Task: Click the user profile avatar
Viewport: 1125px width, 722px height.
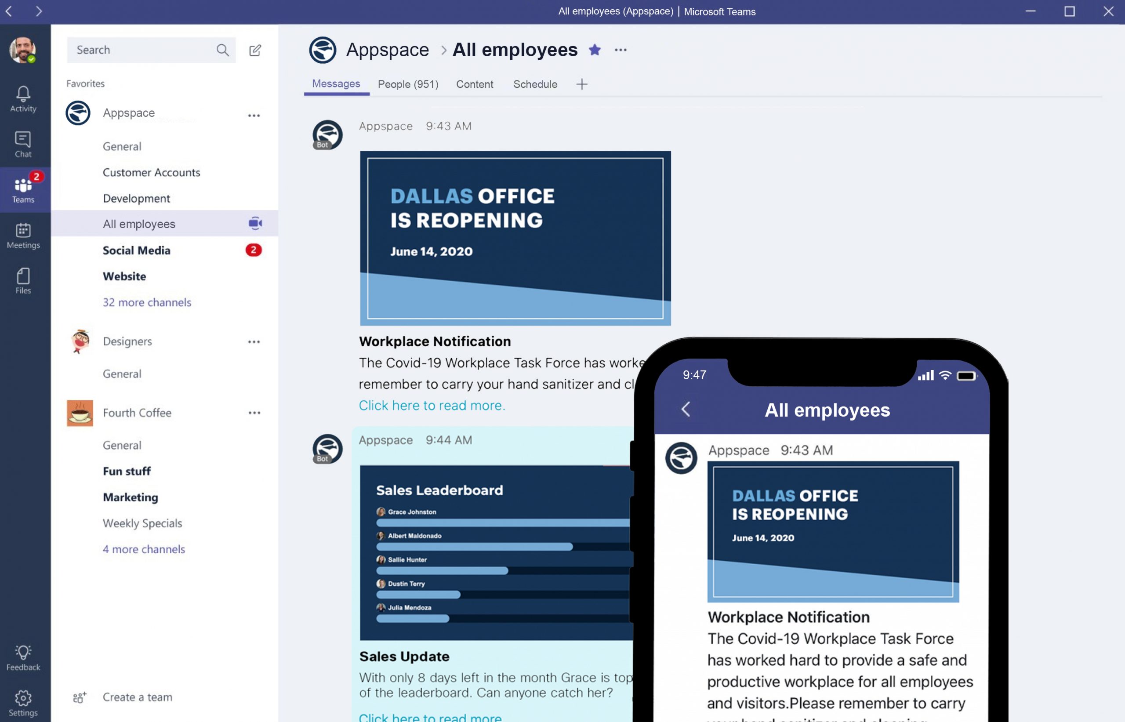Action: tap(22, 50)
